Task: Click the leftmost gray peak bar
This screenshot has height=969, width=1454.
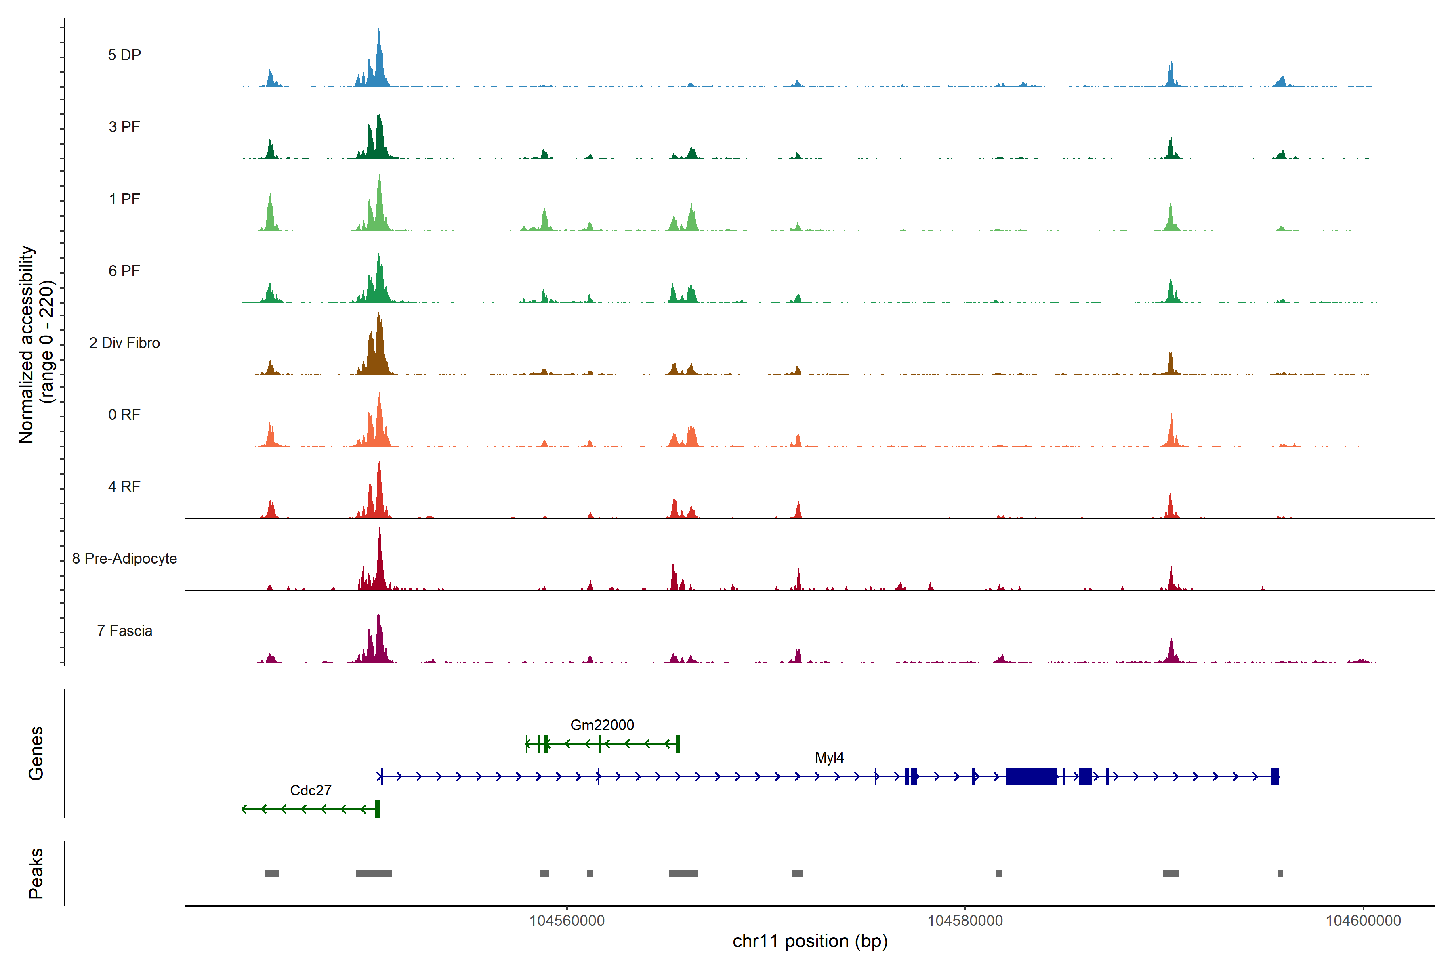Action: coord(271,874)
